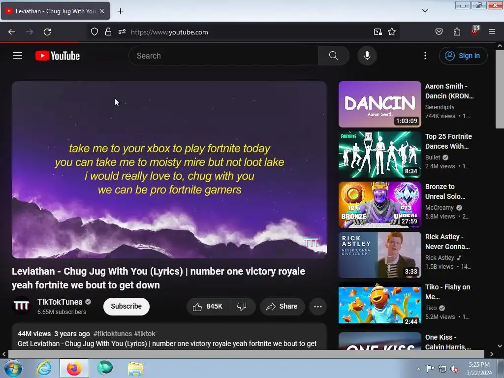This screenshot has height=378, width=504.
Task: Open Save to Pocket icon
Action: (439, 32)
